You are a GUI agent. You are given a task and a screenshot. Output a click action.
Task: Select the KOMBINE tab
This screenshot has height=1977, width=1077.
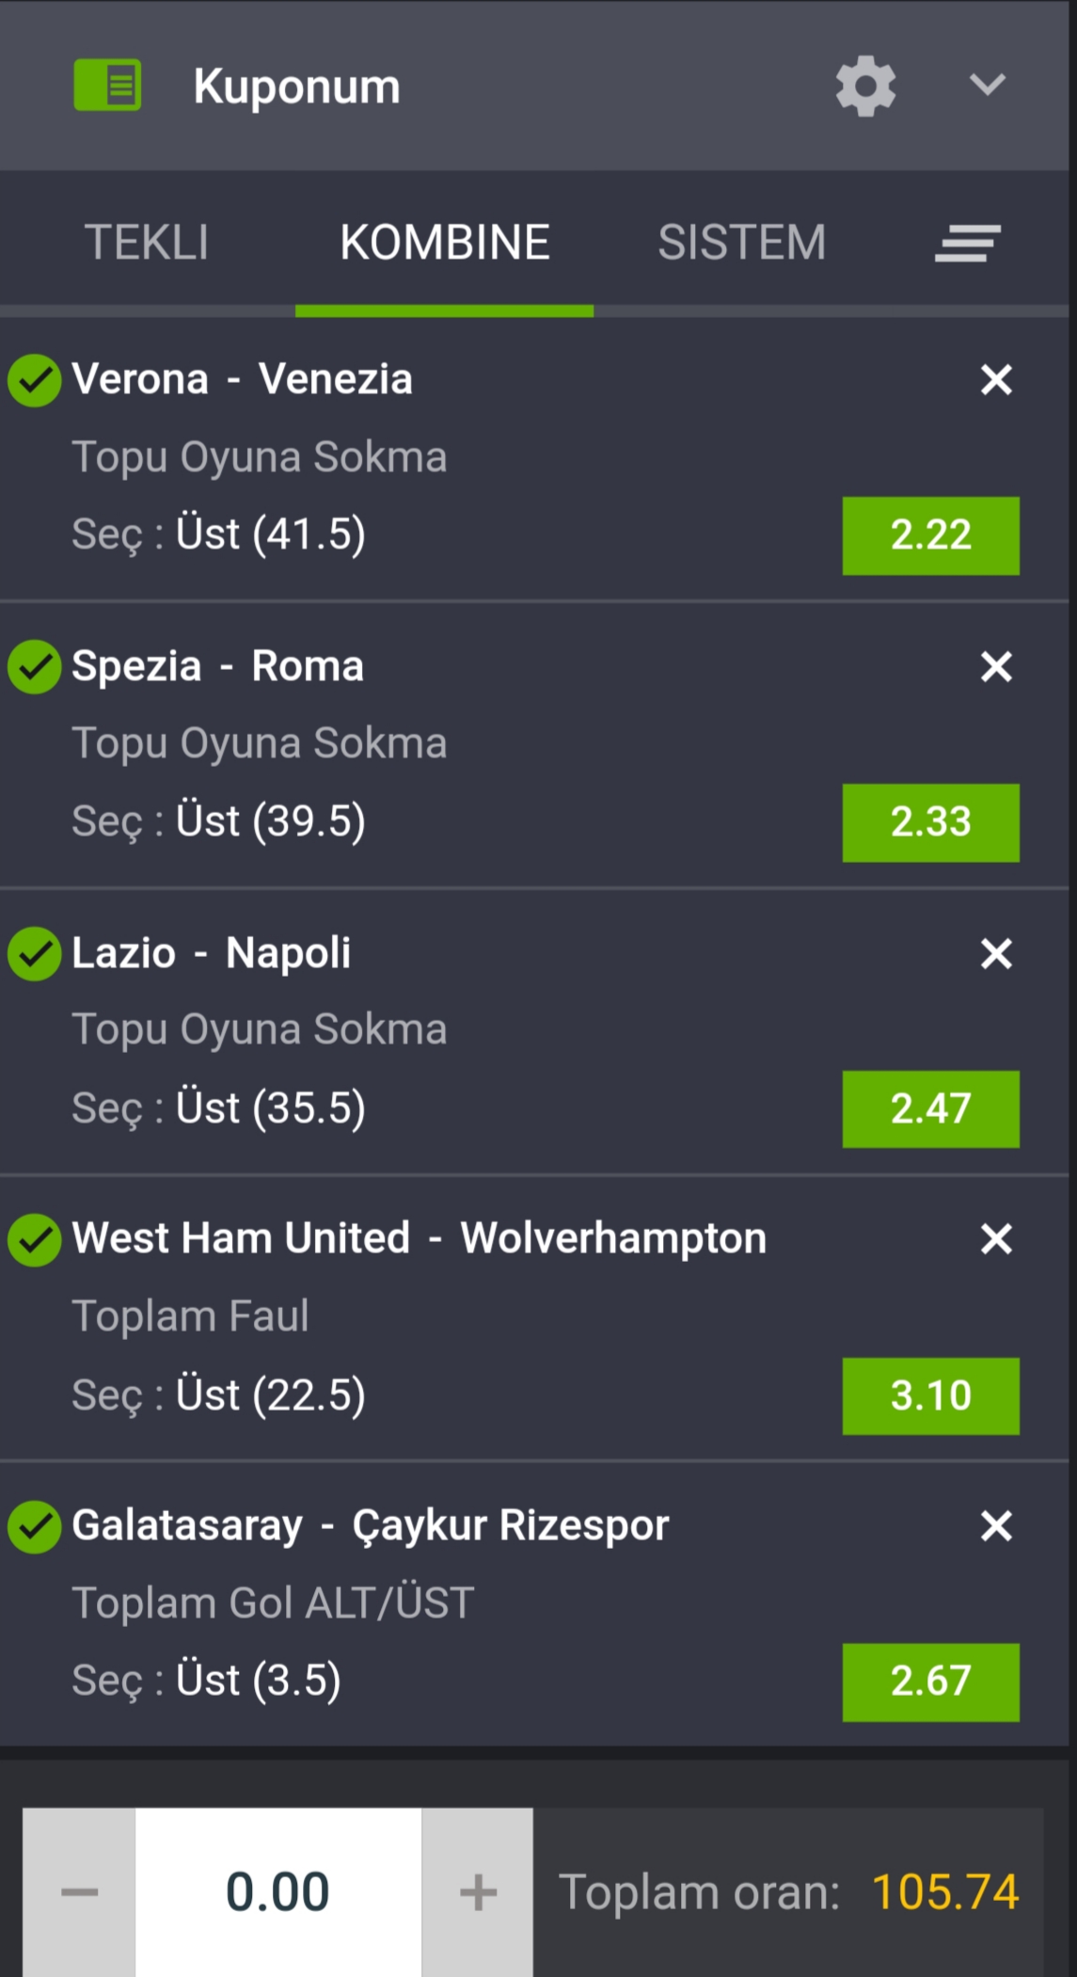coord(445,243)
